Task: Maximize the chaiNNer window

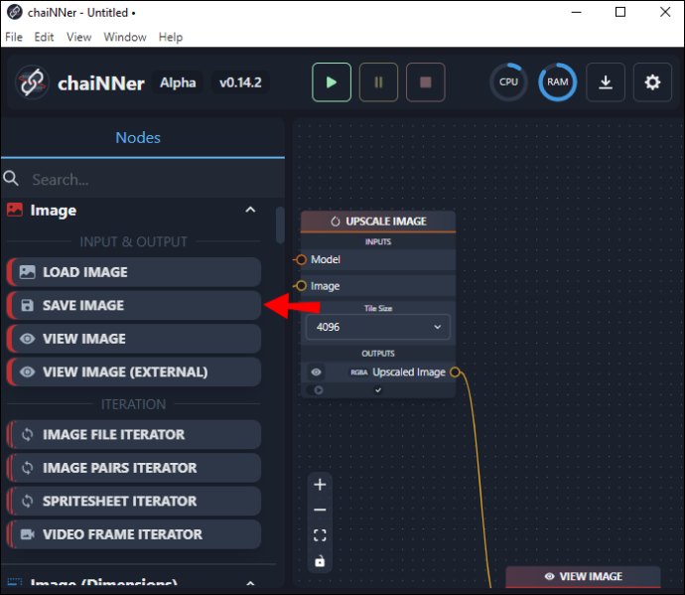Action: [620, 12]
